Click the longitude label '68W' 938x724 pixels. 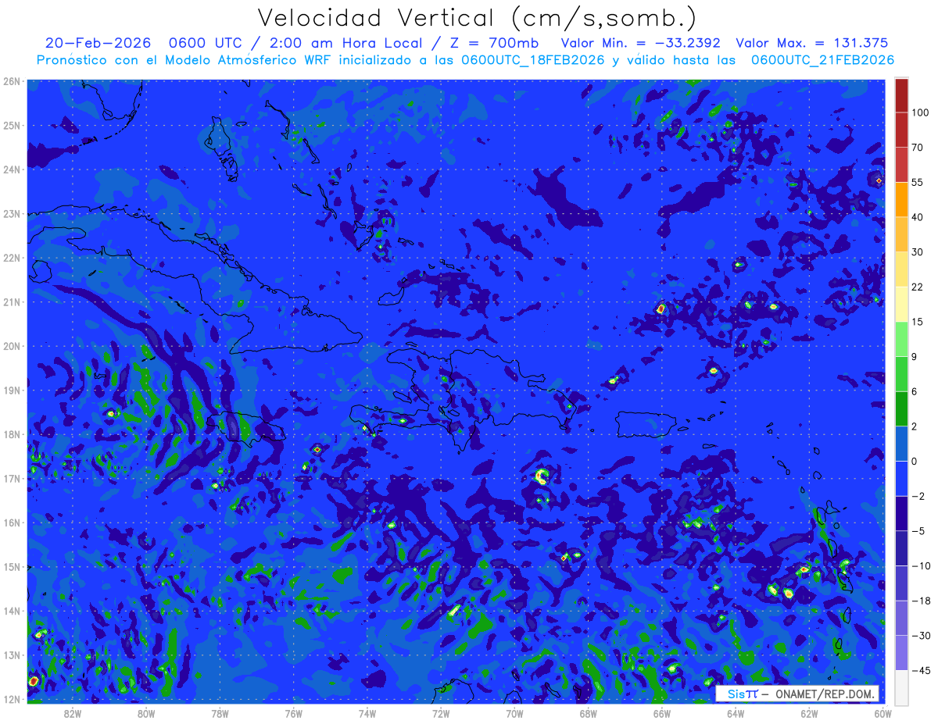pos(588,713)
